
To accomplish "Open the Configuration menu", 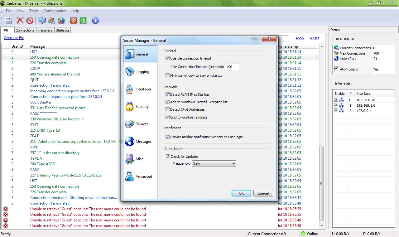I will (x=55, y=11).
